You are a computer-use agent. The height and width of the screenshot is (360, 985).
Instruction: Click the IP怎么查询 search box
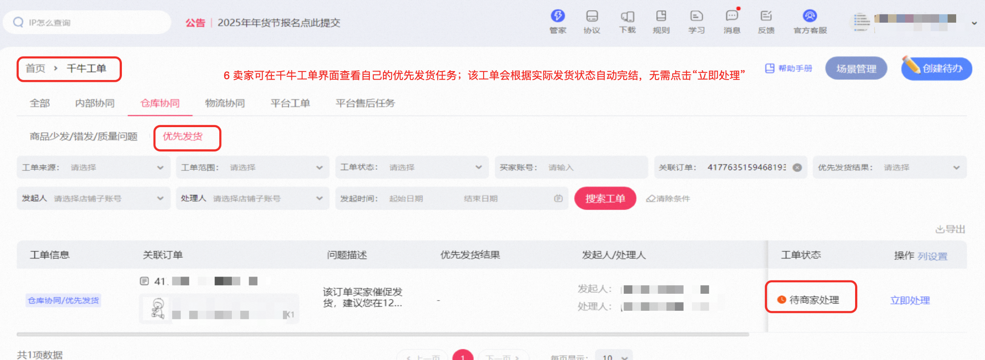click(x=87, y=22)
